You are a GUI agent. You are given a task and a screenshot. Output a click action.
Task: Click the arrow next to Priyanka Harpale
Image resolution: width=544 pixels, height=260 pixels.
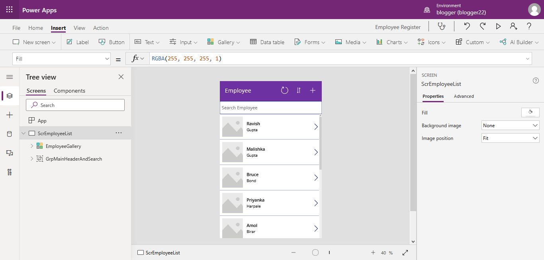(x=316, y=203)
